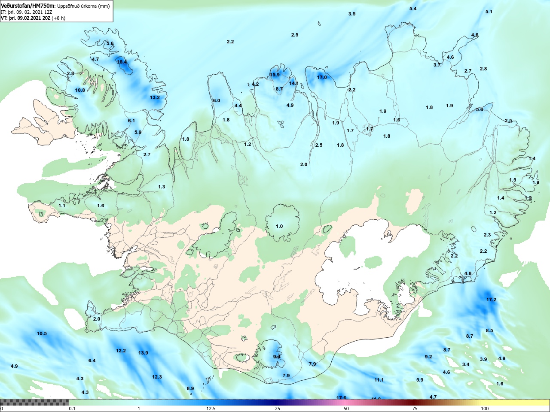Select the 3.7 value in the northeast
This screenshot has height=412, width=550.
tap(437, 65)
